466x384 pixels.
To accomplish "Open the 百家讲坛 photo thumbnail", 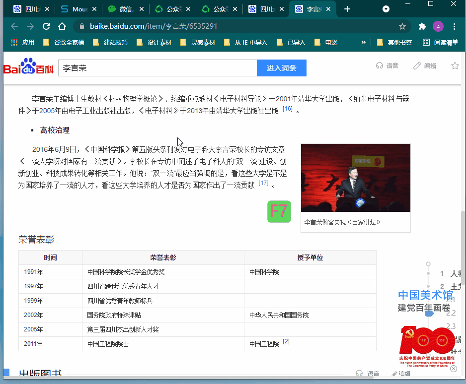I will 356,178.
